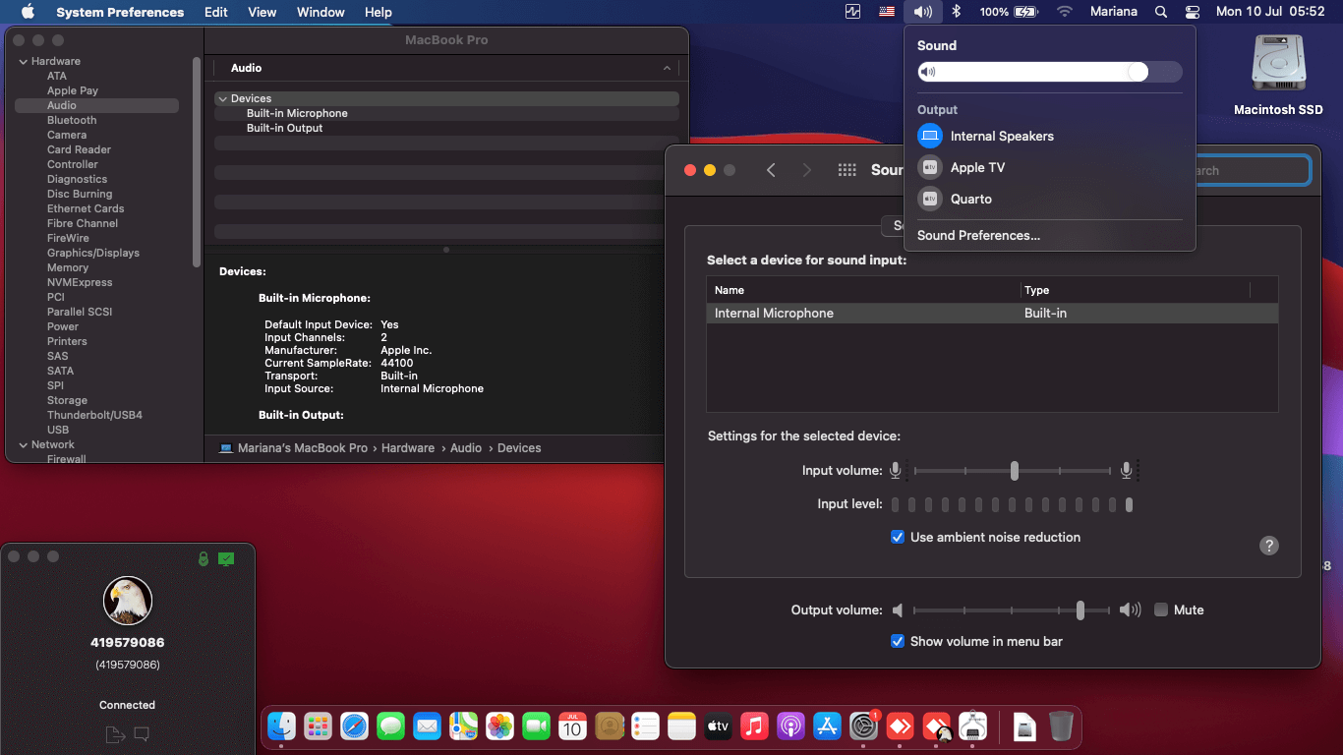Open Spotlight search in menu bar

pos(1161,12)
